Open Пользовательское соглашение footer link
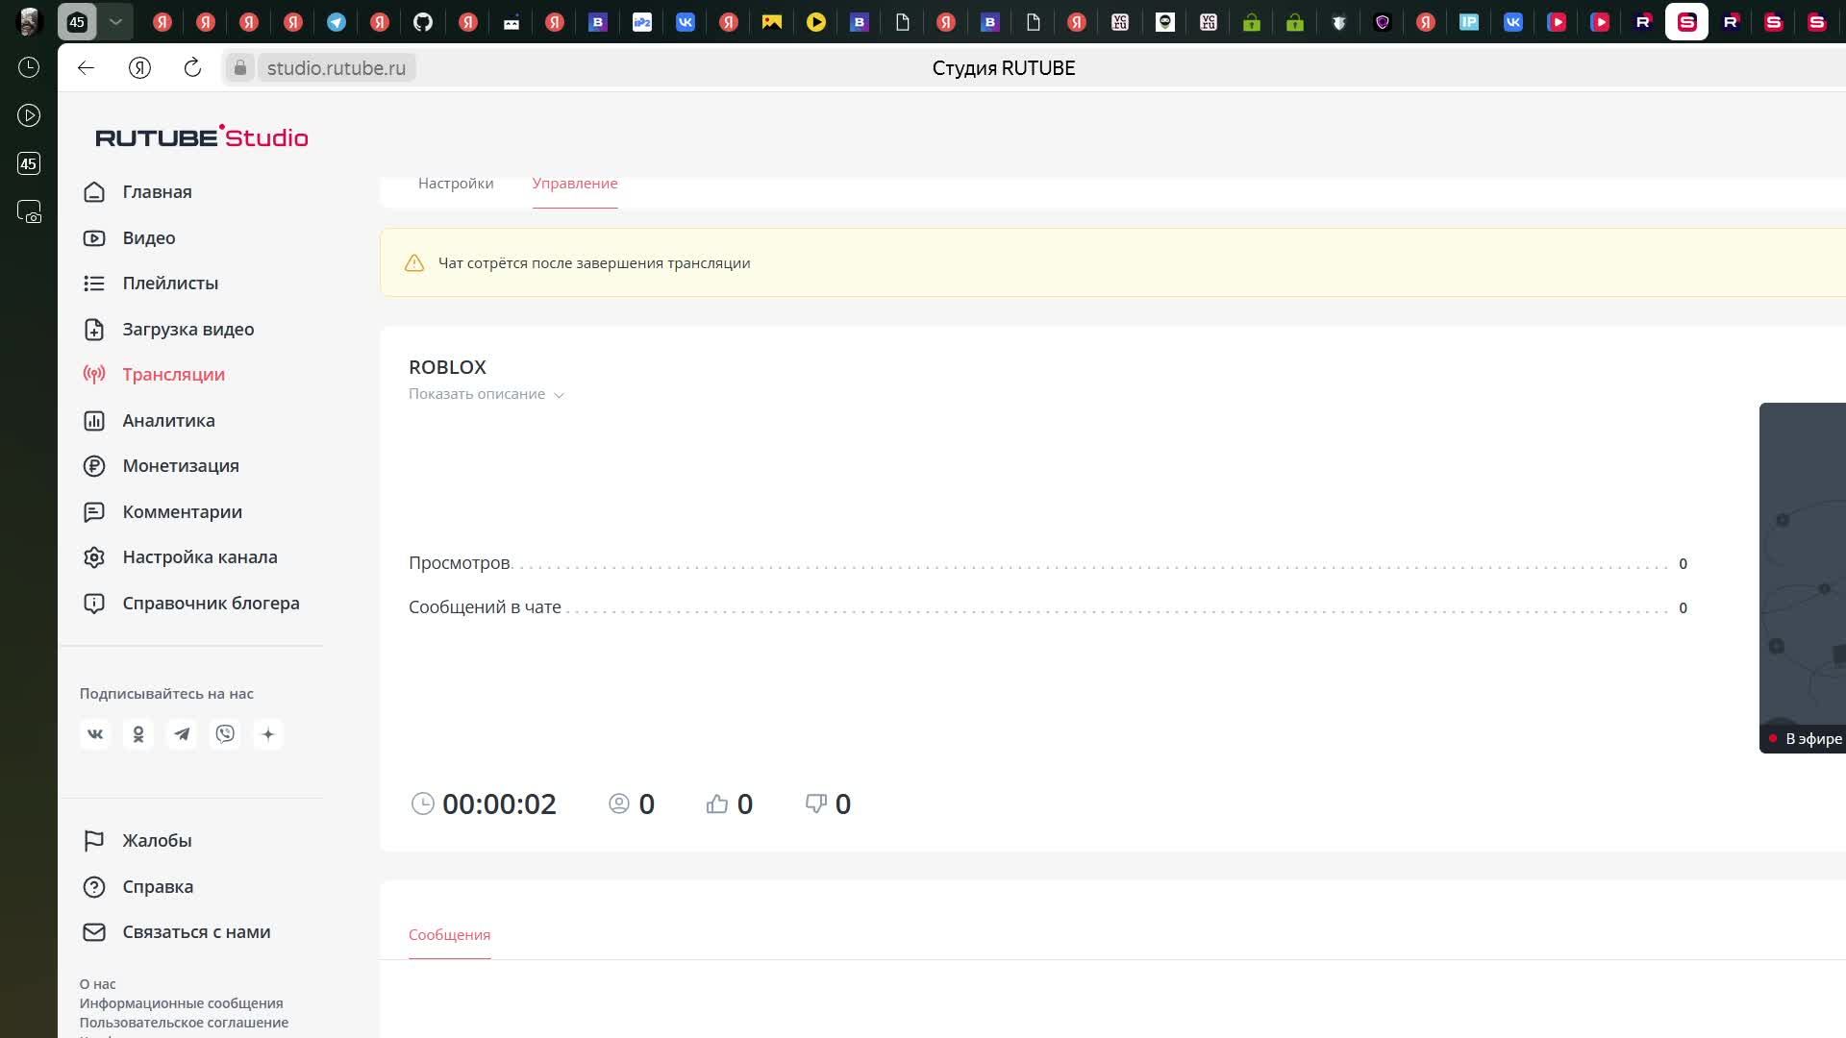The height and width of the screenshot is (1038, 1846). (x=184, y=1023)
